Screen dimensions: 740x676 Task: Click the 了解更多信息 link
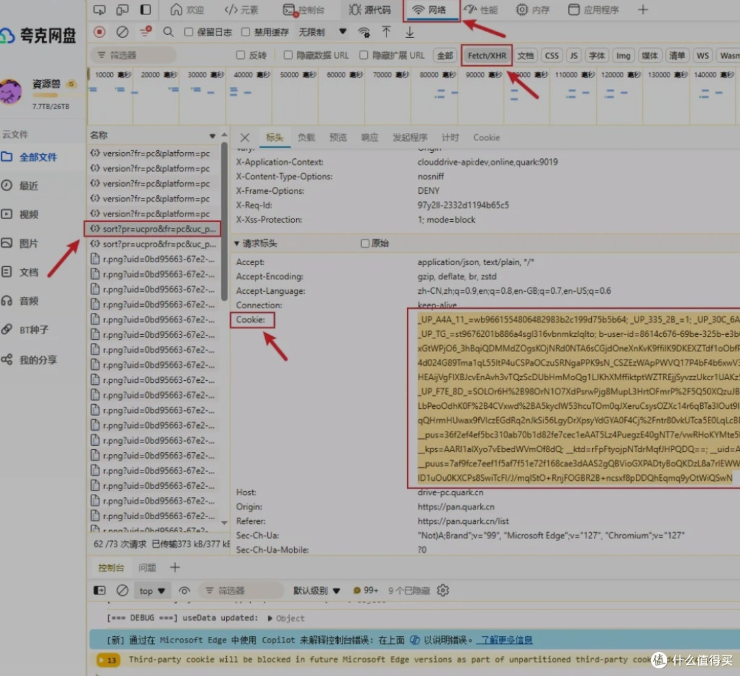pos(505,640)
